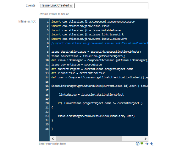Click the def currentProject line
The width and height of the screenshot is (177, 147).
click(x=92, y=69)
